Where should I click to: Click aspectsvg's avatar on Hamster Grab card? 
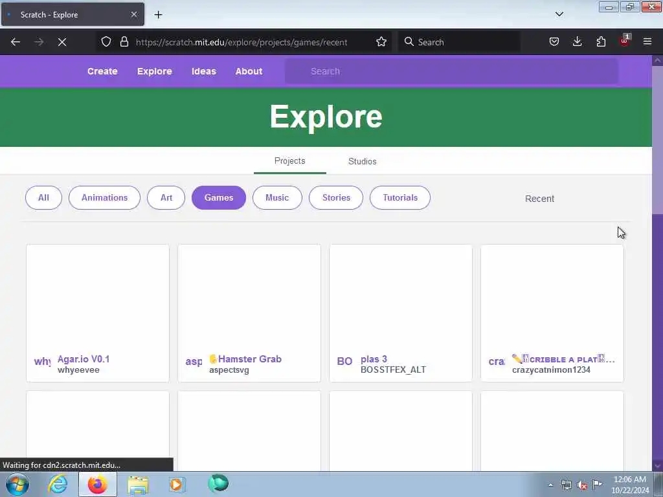pyautogui.click(x=194, y=362)
